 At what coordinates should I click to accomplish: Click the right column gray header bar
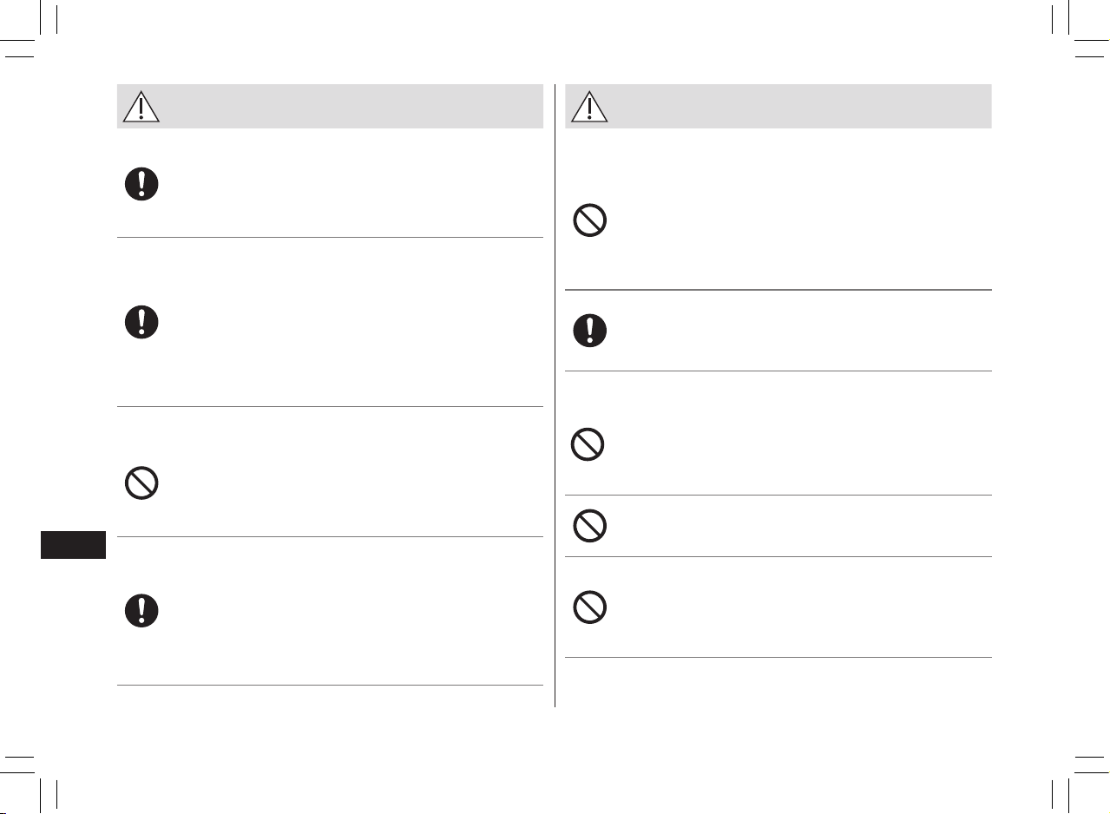click(778, 106)
